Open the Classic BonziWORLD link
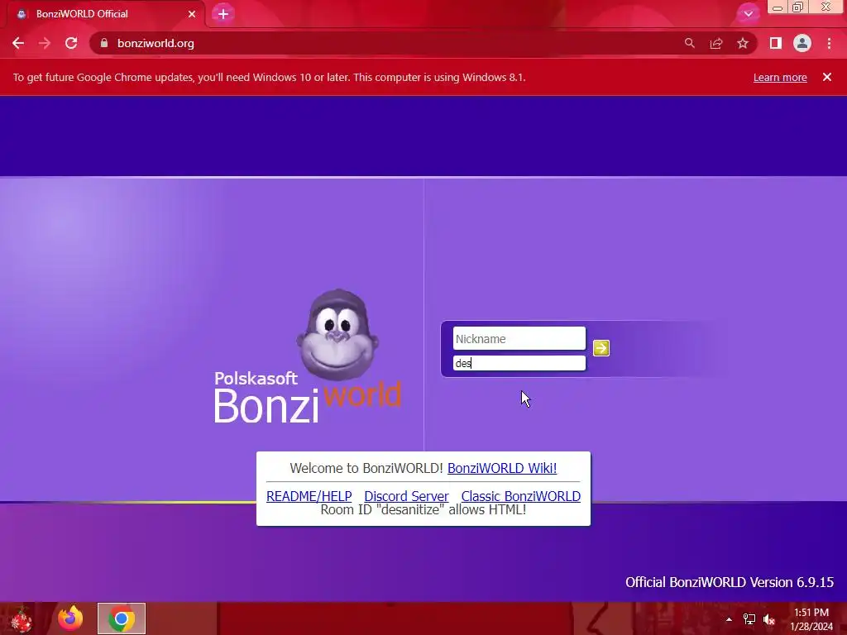Screen dimensions: 847x635 point(521,496)
